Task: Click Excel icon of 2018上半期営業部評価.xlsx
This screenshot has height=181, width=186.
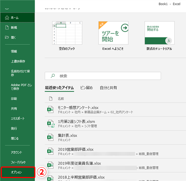Action: [x=51, y=178]
